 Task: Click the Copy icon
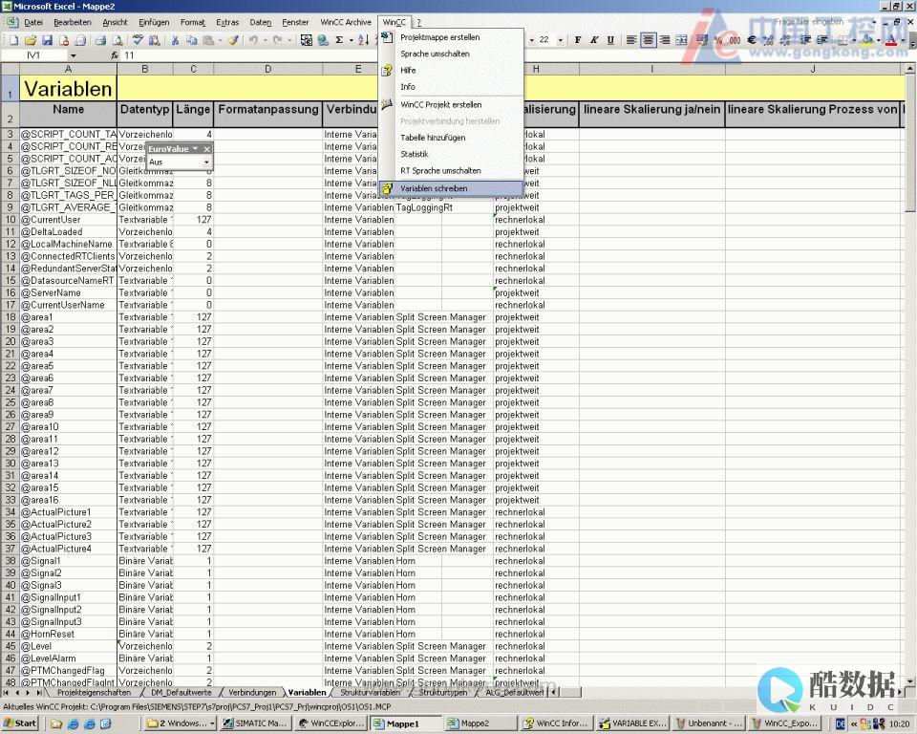191,40
